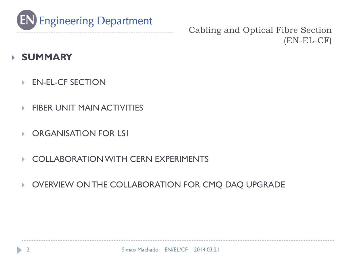Image resolution: width=347 pixels, height=260 pixels.
Task: Click the arrow bullet before ORGANISATION FOR LS1
Action: [23, 134]
